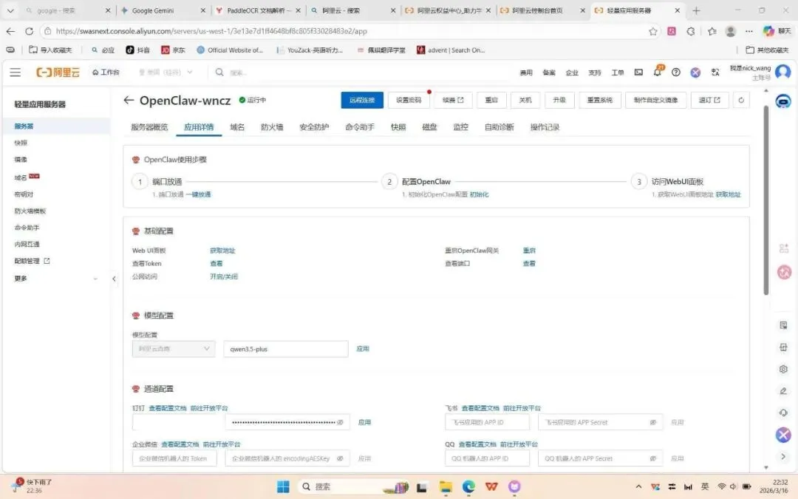
Task: Switch to the 防火墙 tab
Action: pos(272,127)
